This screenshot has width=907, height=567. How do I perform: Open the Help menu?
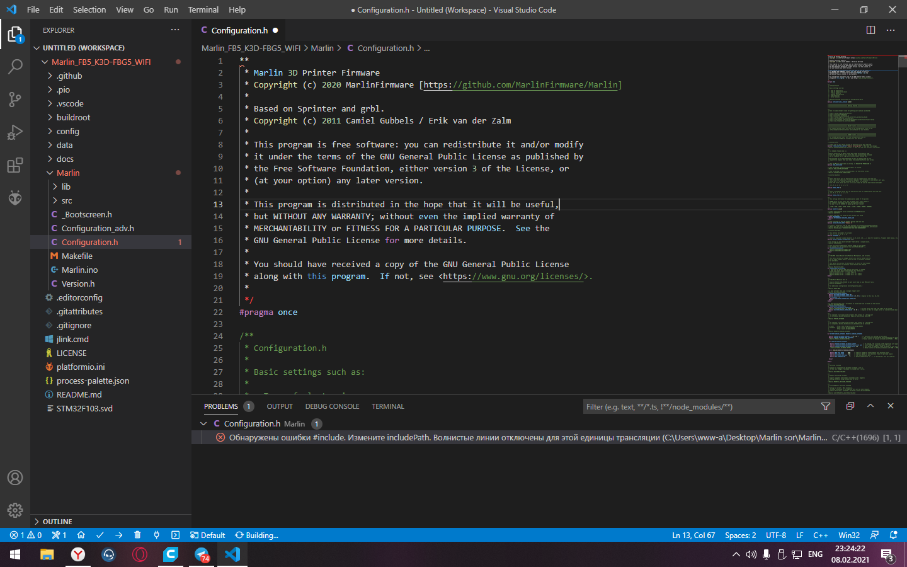point(237,9)
